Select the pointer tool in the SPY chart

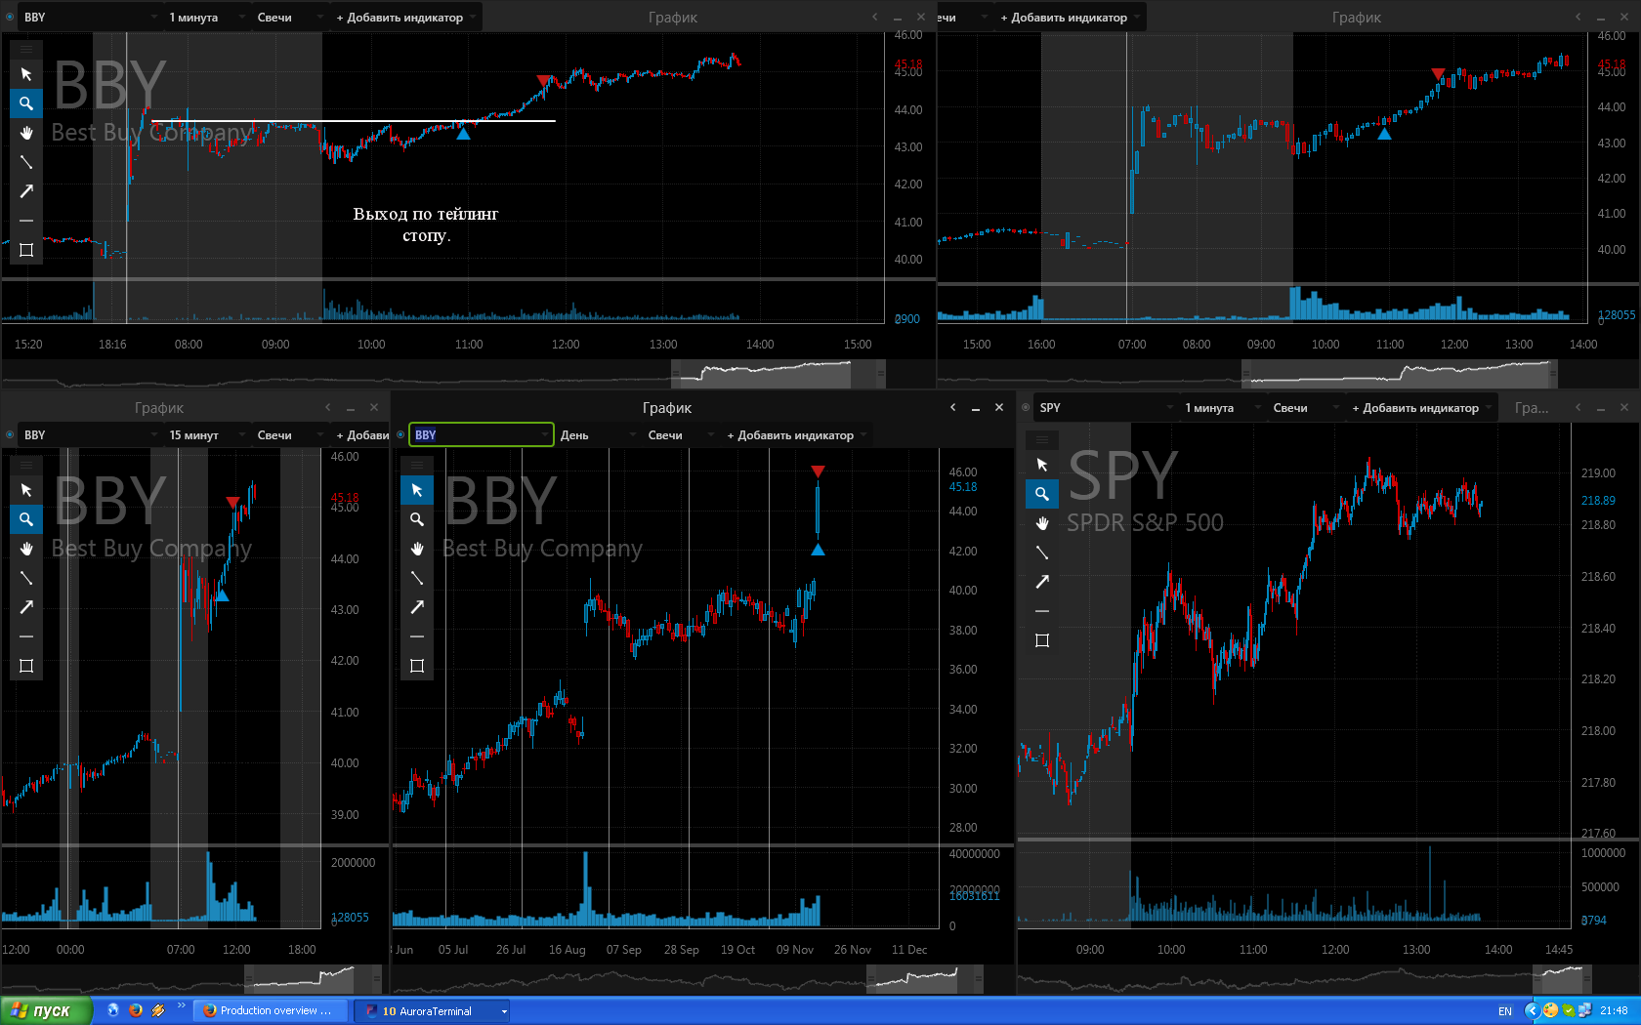pos(1042,465)
